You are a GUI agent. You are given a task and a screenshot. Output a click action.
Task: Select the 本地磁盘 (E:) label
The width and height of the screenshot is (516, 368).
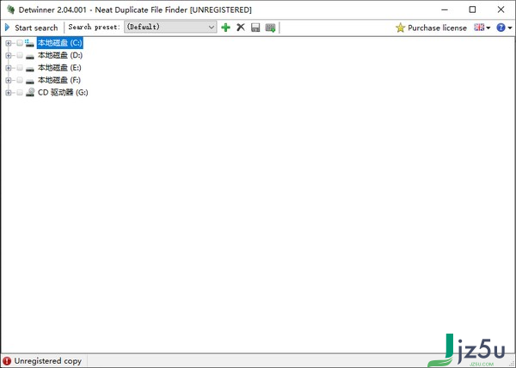[59, 68]
